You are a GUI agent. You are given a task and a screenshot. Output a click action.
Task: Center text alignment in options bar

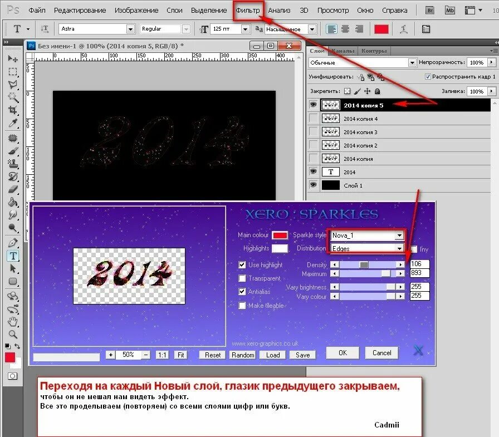point(345,29)
